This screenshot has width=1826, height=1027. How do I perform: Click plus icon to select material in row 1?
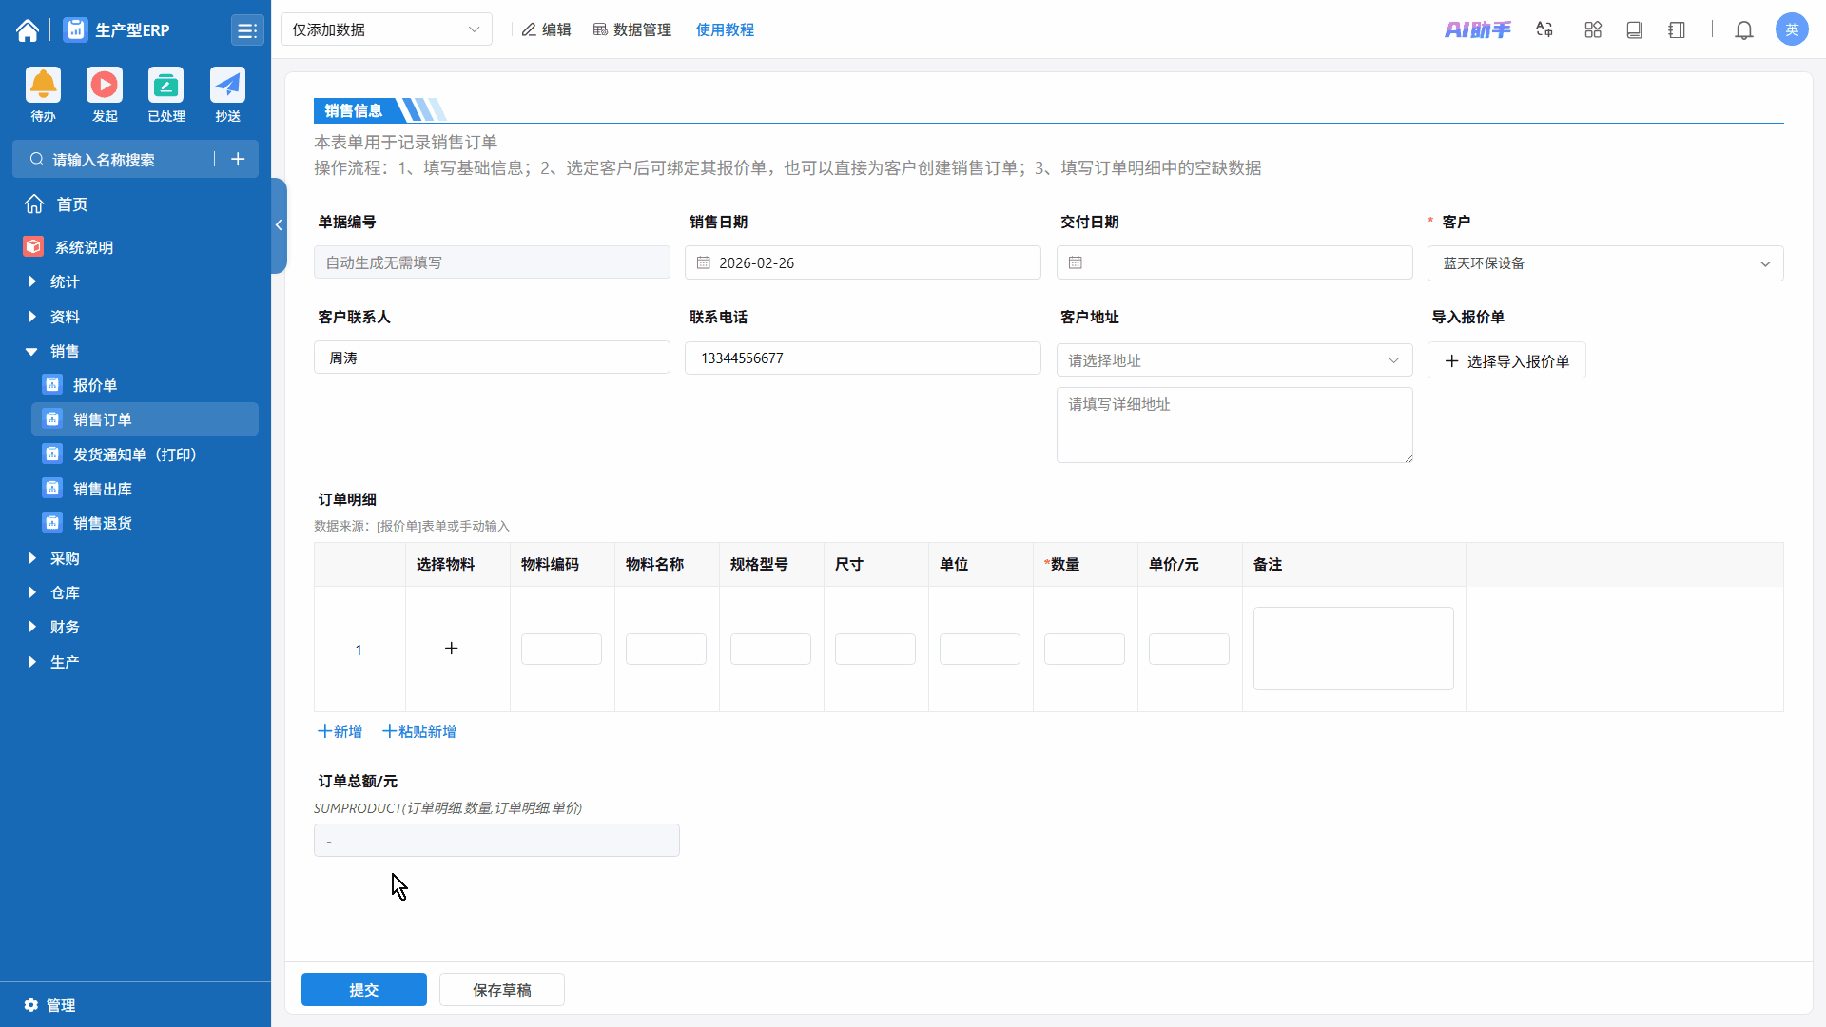tap(452, 649)
